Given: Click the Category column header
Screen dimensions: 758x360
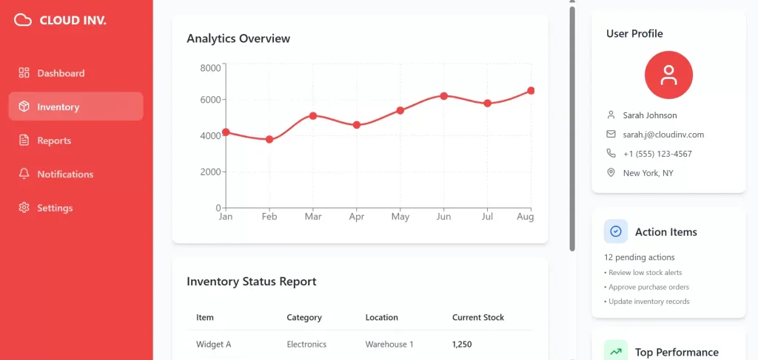Looking at the screenshot, I should pyautogui.click(x=304, y=318).
